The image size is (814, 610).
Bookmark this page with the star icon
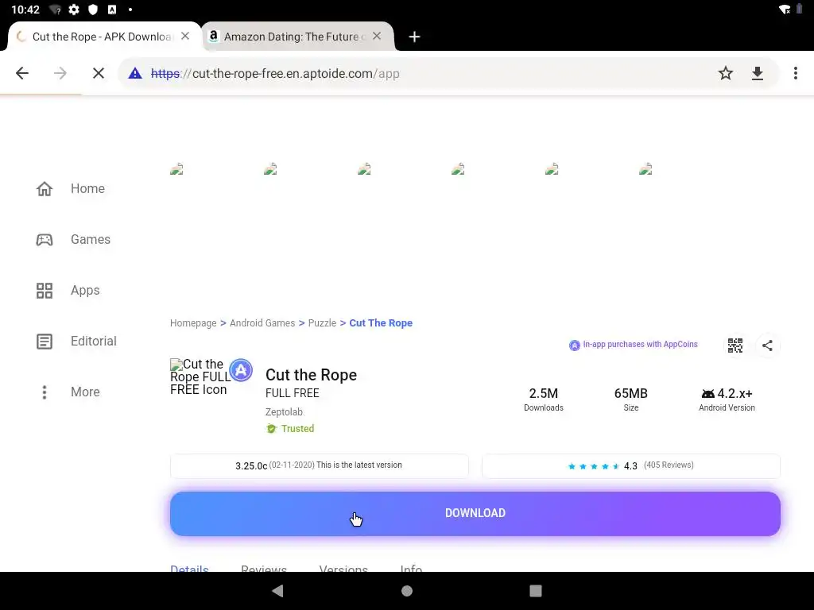click(725, 73)
